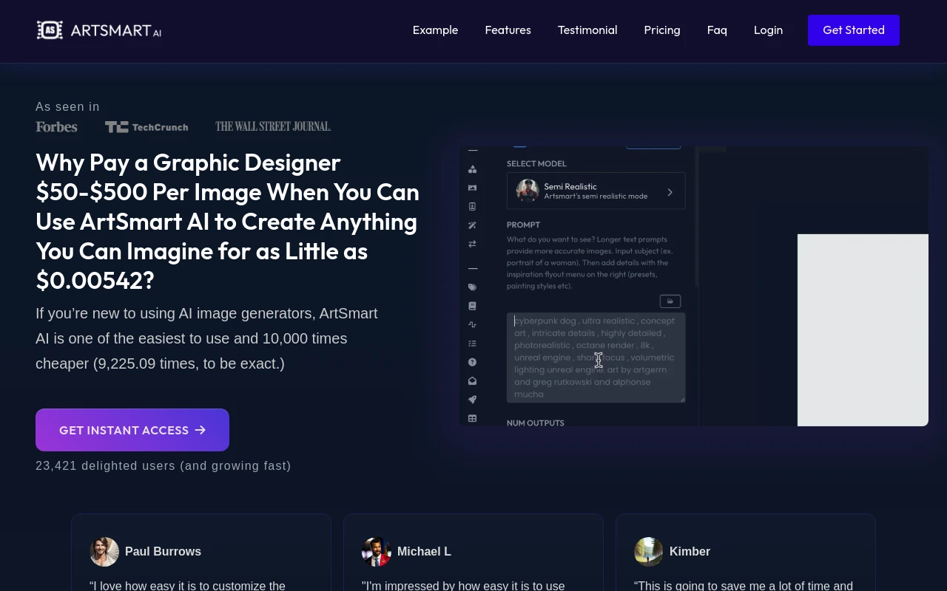
Task: Navigate to the Features section
Action: [x=508, y=30]
